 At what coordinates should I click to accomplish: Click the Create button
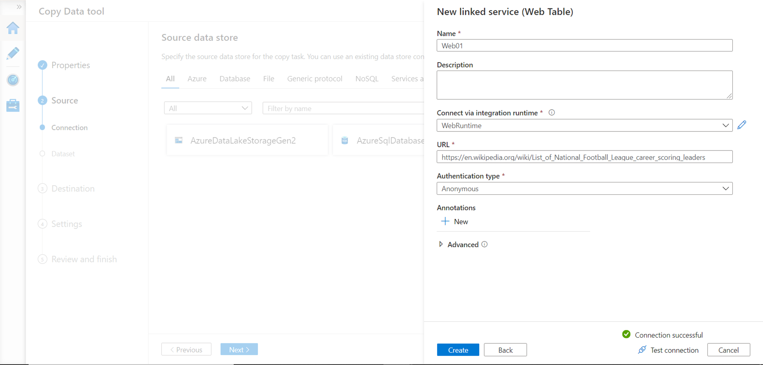point(458,350)
